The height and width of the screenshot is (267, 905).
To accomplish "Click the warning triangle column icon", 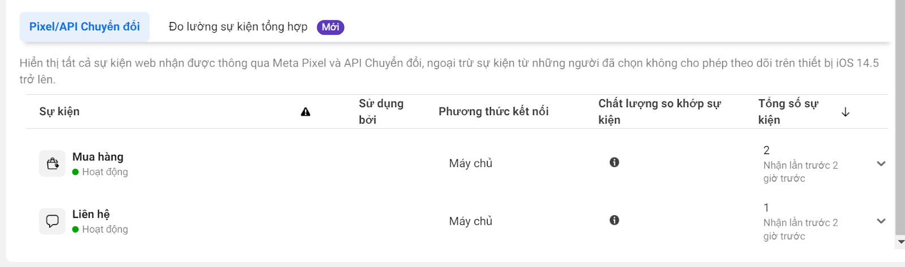I will click(x=305, y=112).
